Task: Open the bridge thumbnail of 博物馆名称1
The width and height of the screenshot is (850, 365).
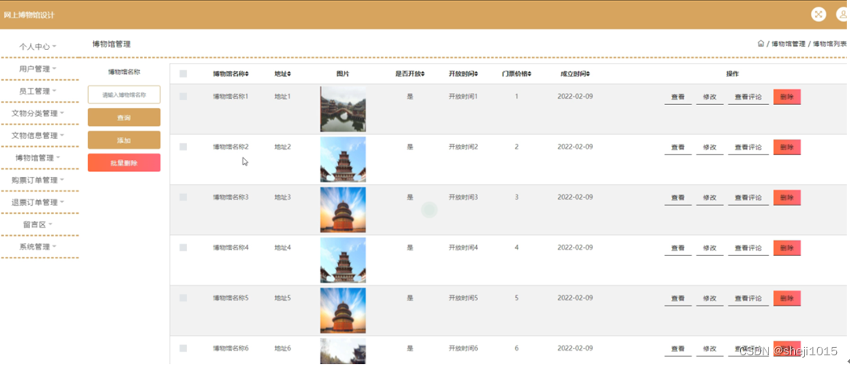Action: (343, 109)
